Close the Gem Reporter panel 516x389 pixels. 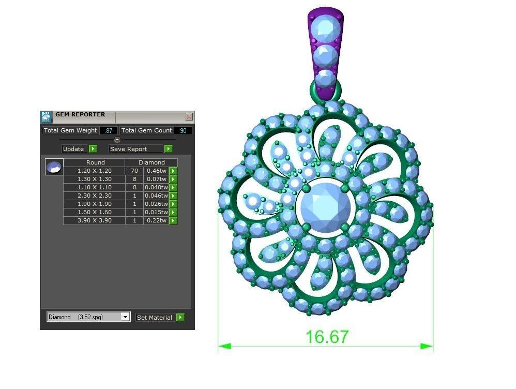click(189, 116)
